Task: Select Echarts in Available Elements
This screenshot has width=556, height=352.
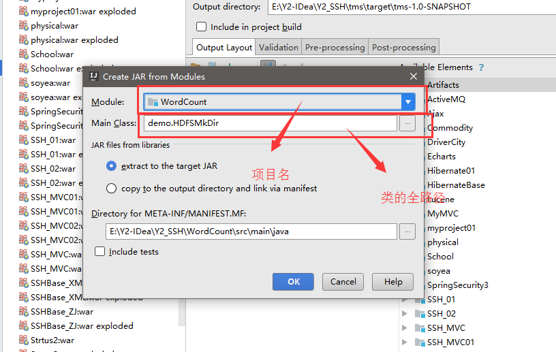Action: 442,157
